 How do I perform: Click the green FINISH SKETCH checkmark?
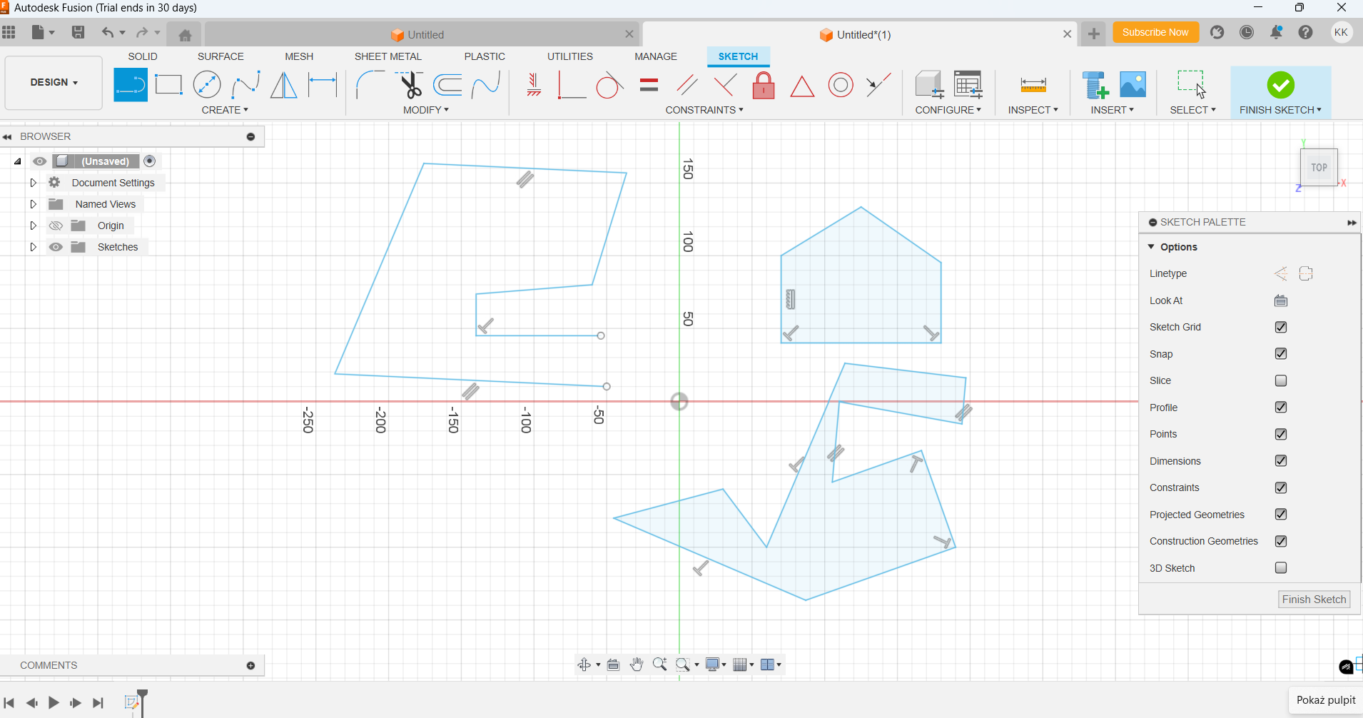click(1281, 85)
